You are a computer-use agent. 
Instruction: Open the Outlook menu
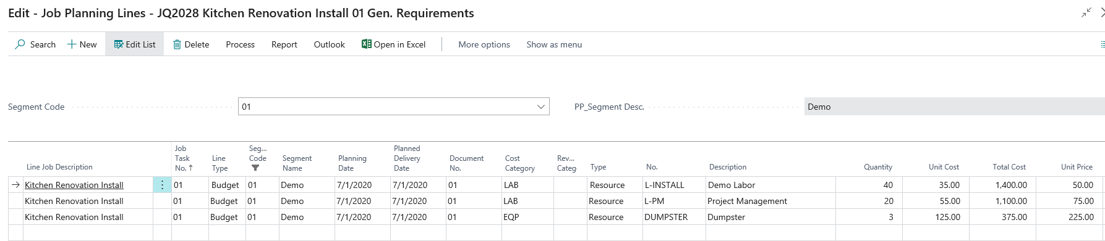click(329, 44)
